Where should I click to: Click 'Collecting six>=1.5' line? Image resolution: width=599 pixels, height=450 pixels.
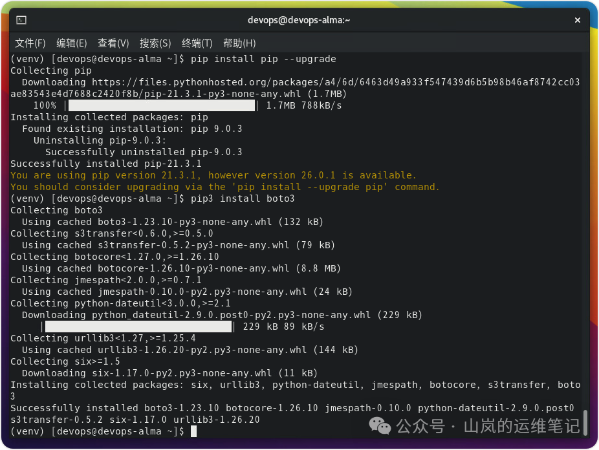[x=65, y=361]
